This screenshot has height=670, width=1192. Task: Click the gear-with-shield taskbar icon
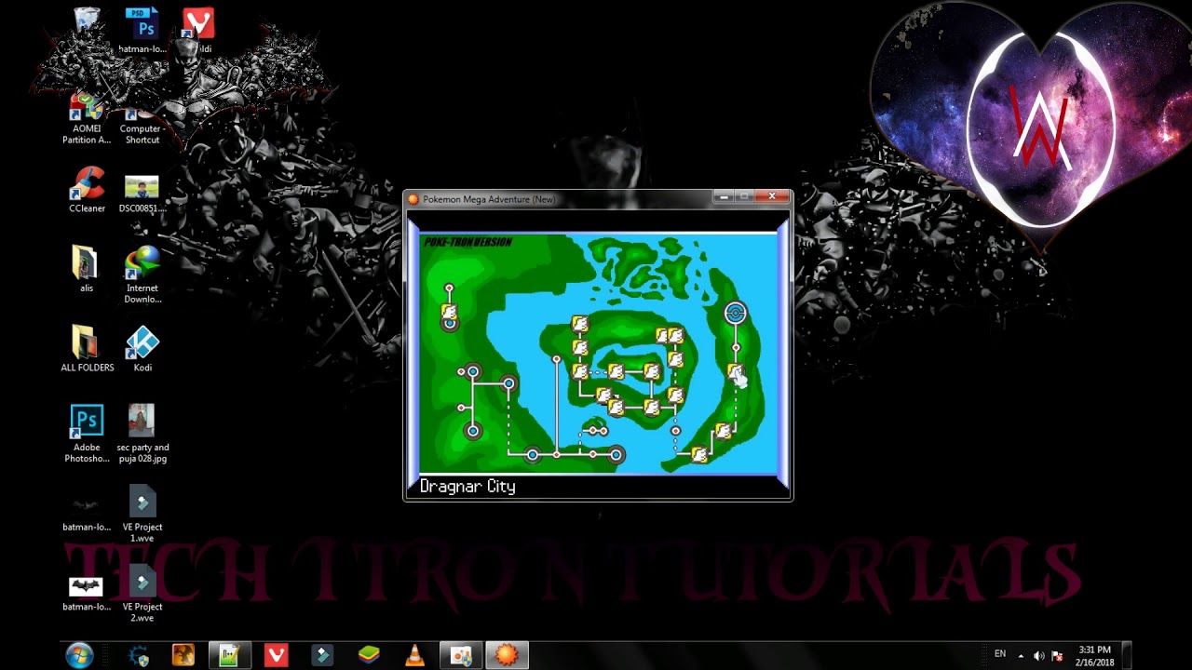[x=139, y=656]
